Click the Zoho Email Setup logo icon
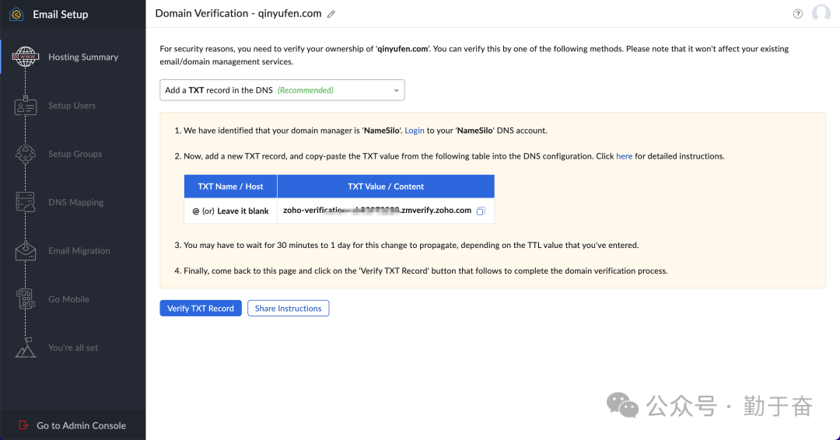Screen dimensions: 840x440 point(16,14)
